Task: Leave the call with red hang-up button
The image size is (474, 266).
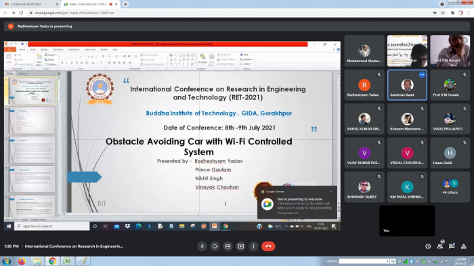Action: (268, 246)
